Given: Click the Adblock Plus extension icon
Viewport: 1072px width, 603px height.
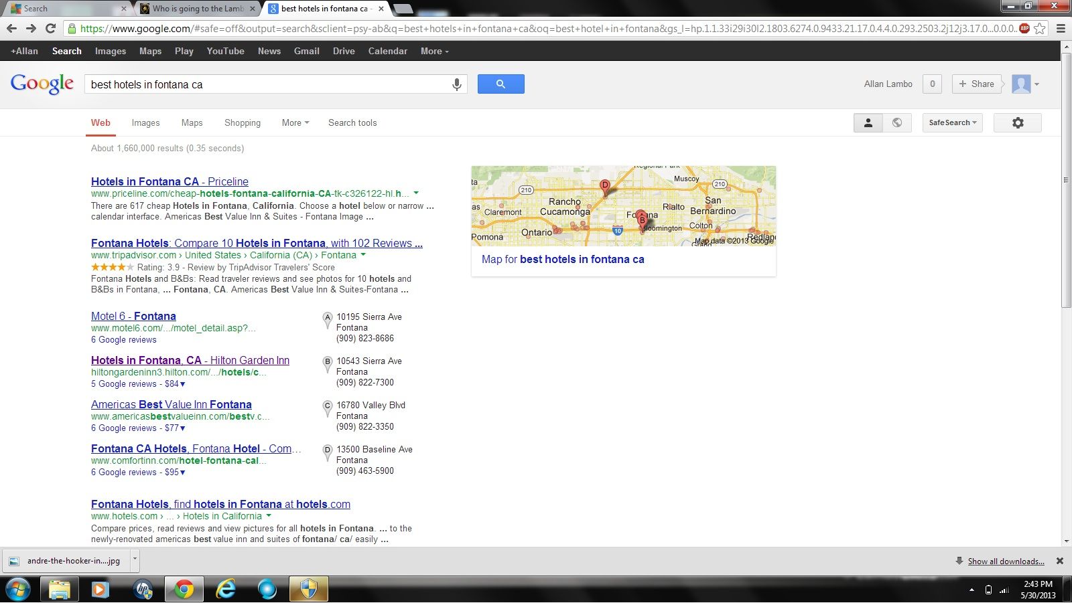Looking at the screenshot, I should point(1024,28).
